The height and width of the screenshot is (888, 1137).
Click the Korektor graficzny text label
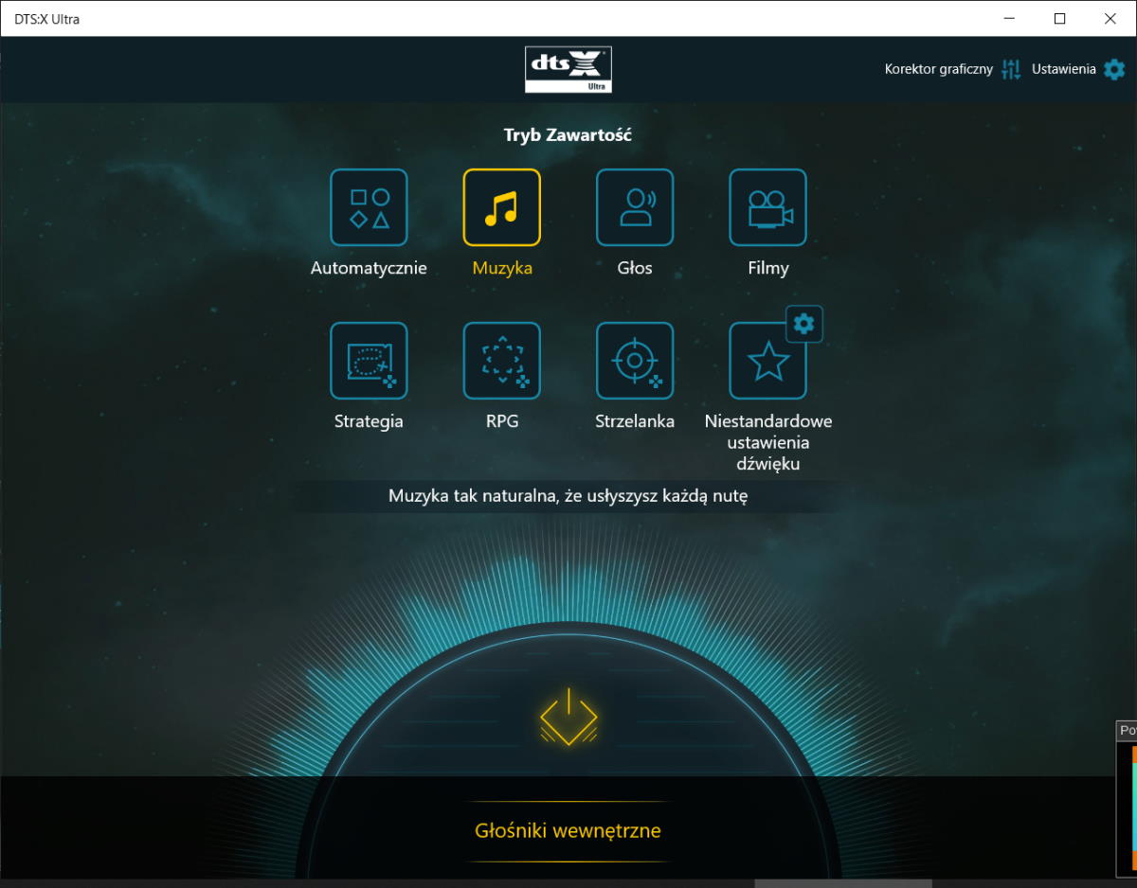click(x=938, y=69)
